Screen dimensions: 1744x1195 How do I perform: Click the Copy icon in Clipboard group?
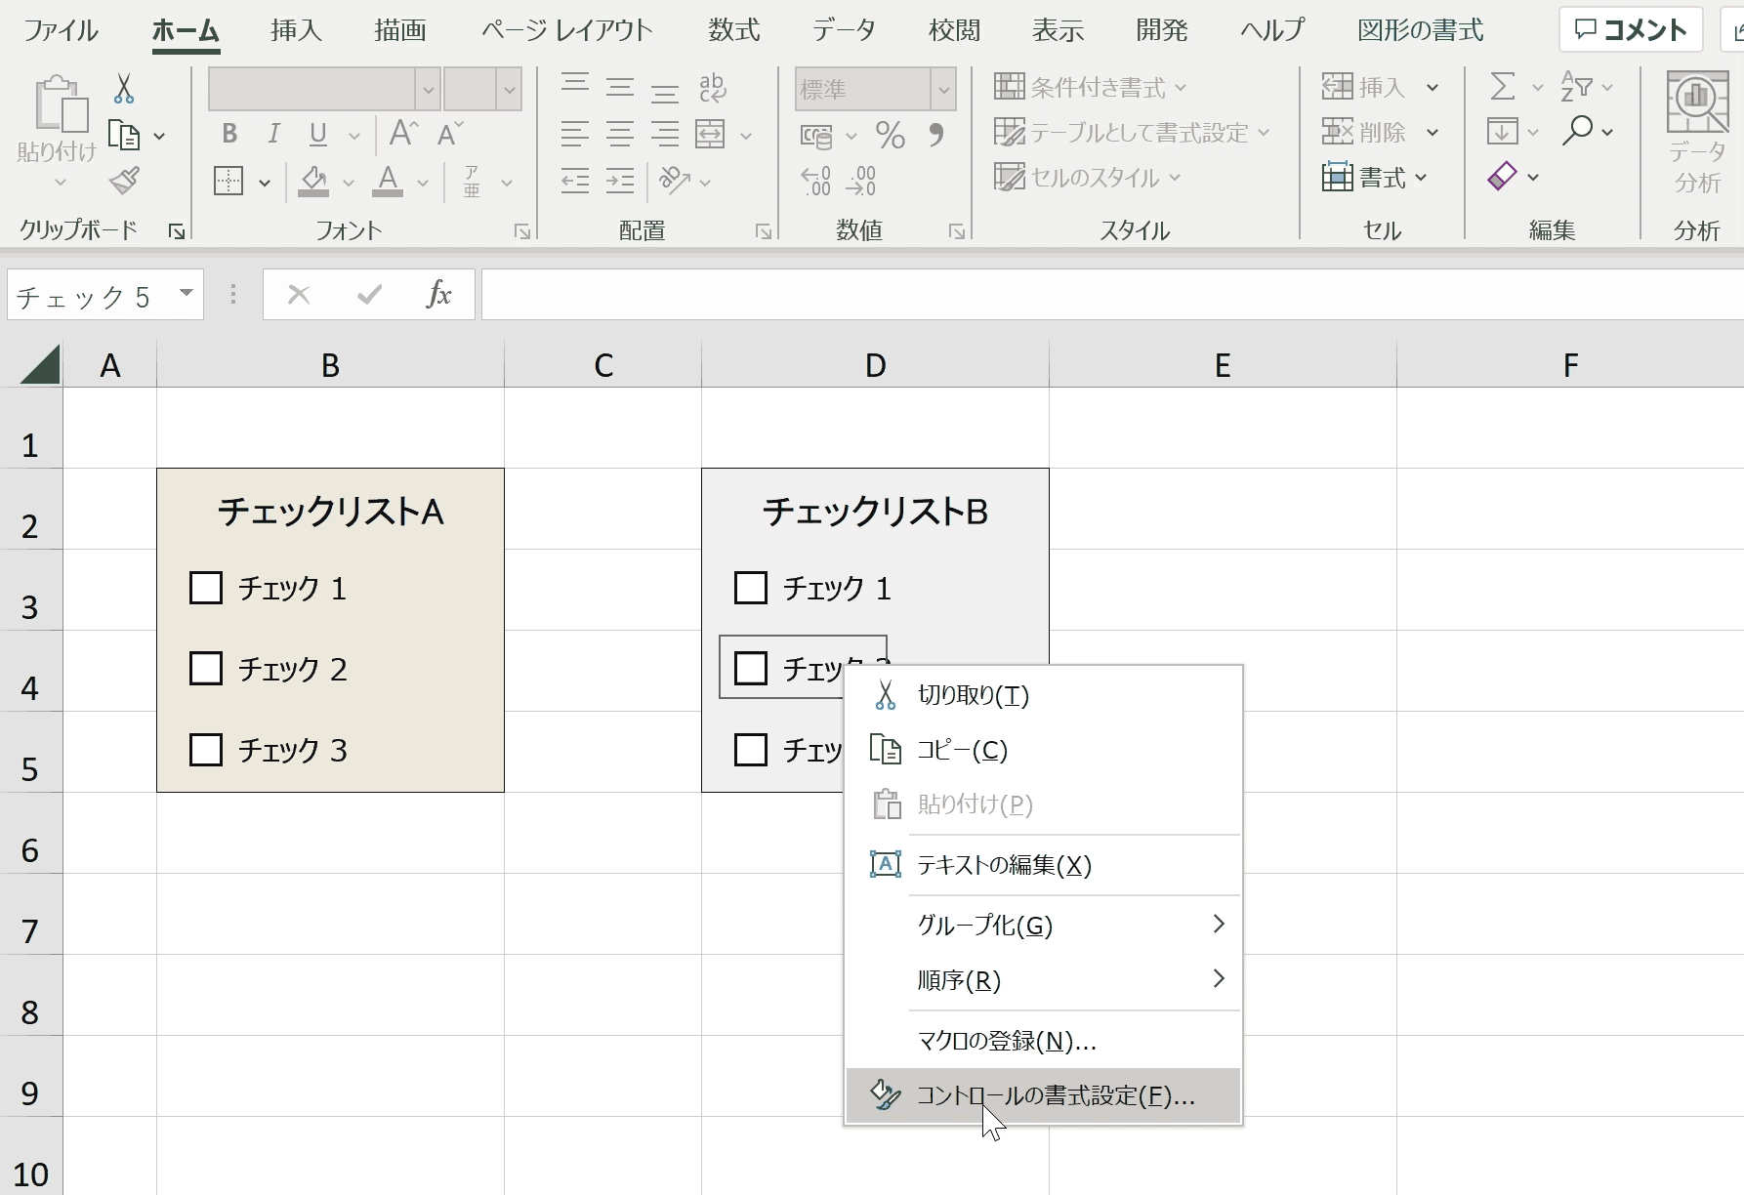point(124,135)
